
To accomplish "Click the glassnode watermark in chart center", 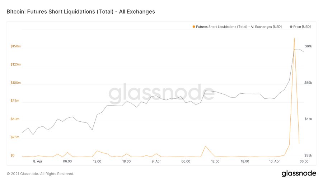I will (161, 93).
